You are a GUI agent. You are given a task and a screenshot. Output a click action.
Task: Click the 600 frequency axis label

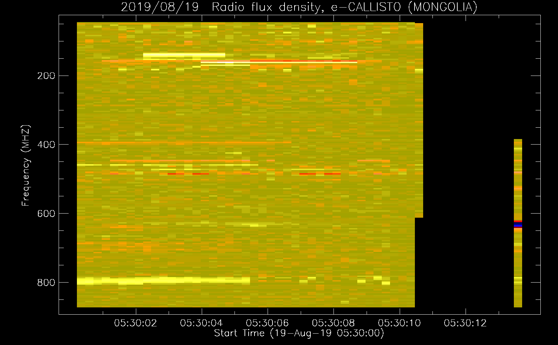coord(46,214)
